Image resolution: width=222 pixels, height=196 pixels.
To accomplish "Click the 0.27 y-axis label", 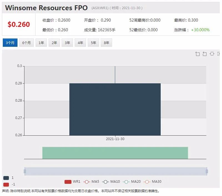I will pos(19,118).
